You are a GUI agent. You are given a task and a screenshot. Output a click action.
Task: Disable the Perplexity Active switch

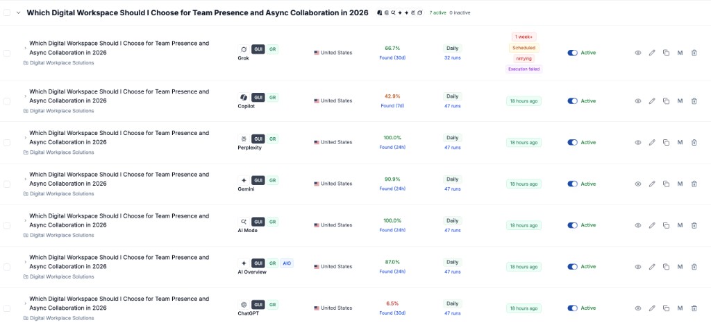point(572,142)
